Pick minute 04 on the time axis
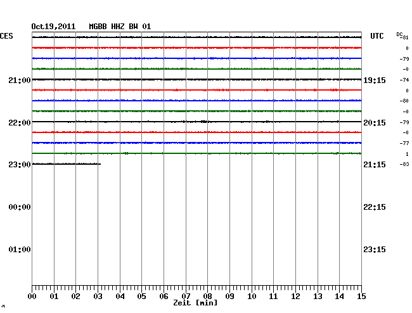 pyautogui.click(x=120, y=296)
